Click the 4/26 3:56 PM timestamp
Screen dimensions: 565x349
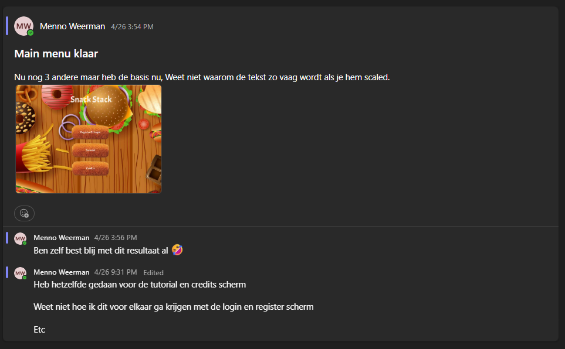coord(116,238)
